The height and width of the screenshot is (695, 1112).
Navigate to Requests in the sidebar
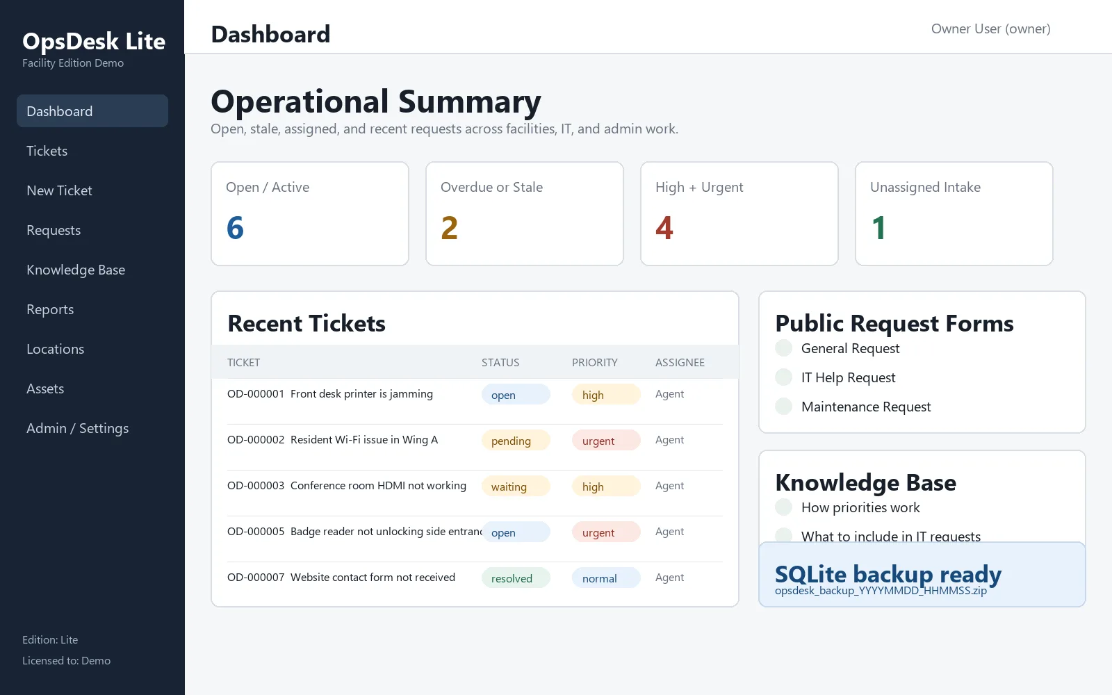[x=92, y=230]
